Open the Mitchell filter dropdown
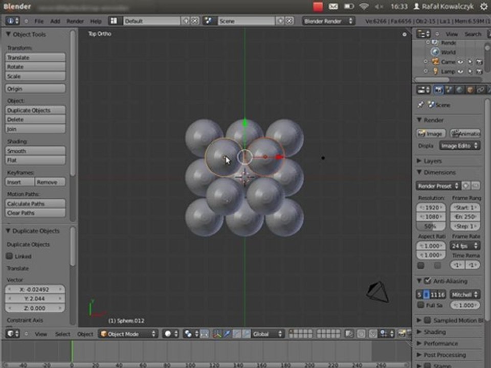The image size is (491, 368). (465, 294)
